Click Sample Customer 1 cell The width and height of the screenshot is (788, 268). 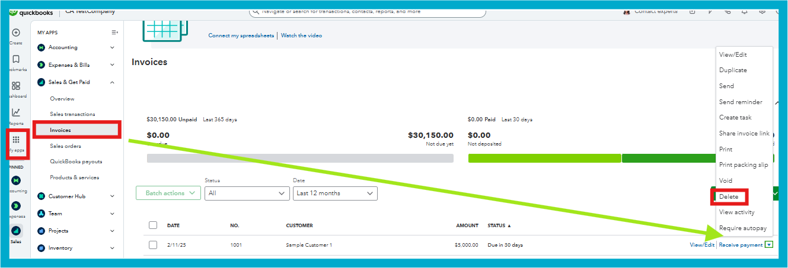(309, 245)
